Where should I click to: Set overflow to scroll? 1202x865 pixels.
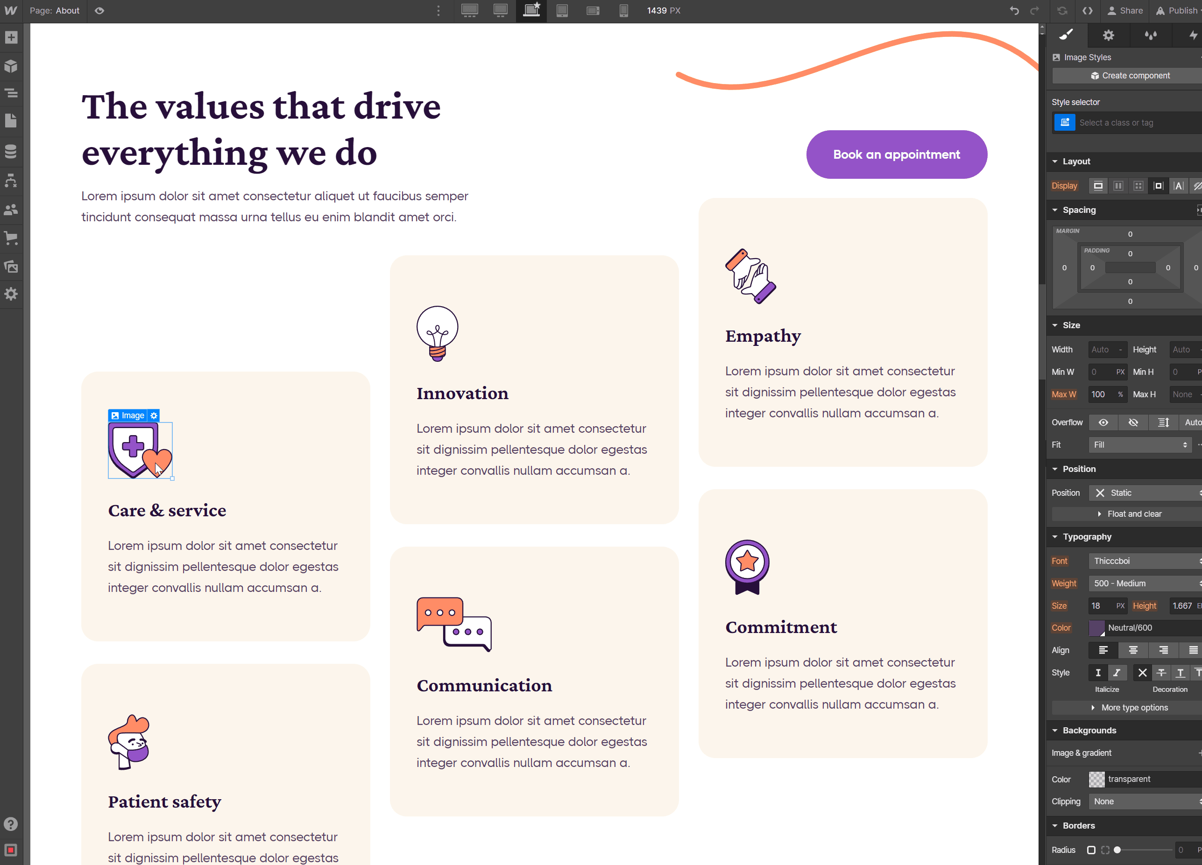[1164, 423]
